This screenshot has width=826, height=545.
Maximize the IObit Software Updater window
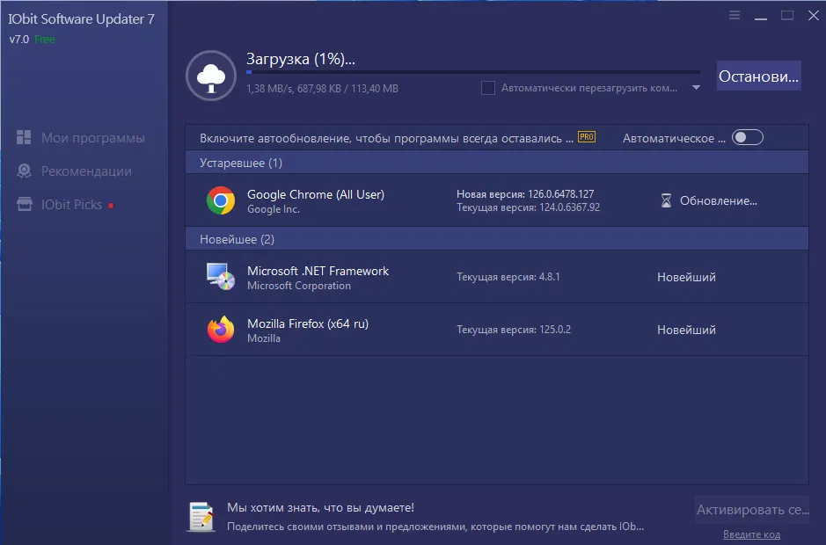(787, 15)
